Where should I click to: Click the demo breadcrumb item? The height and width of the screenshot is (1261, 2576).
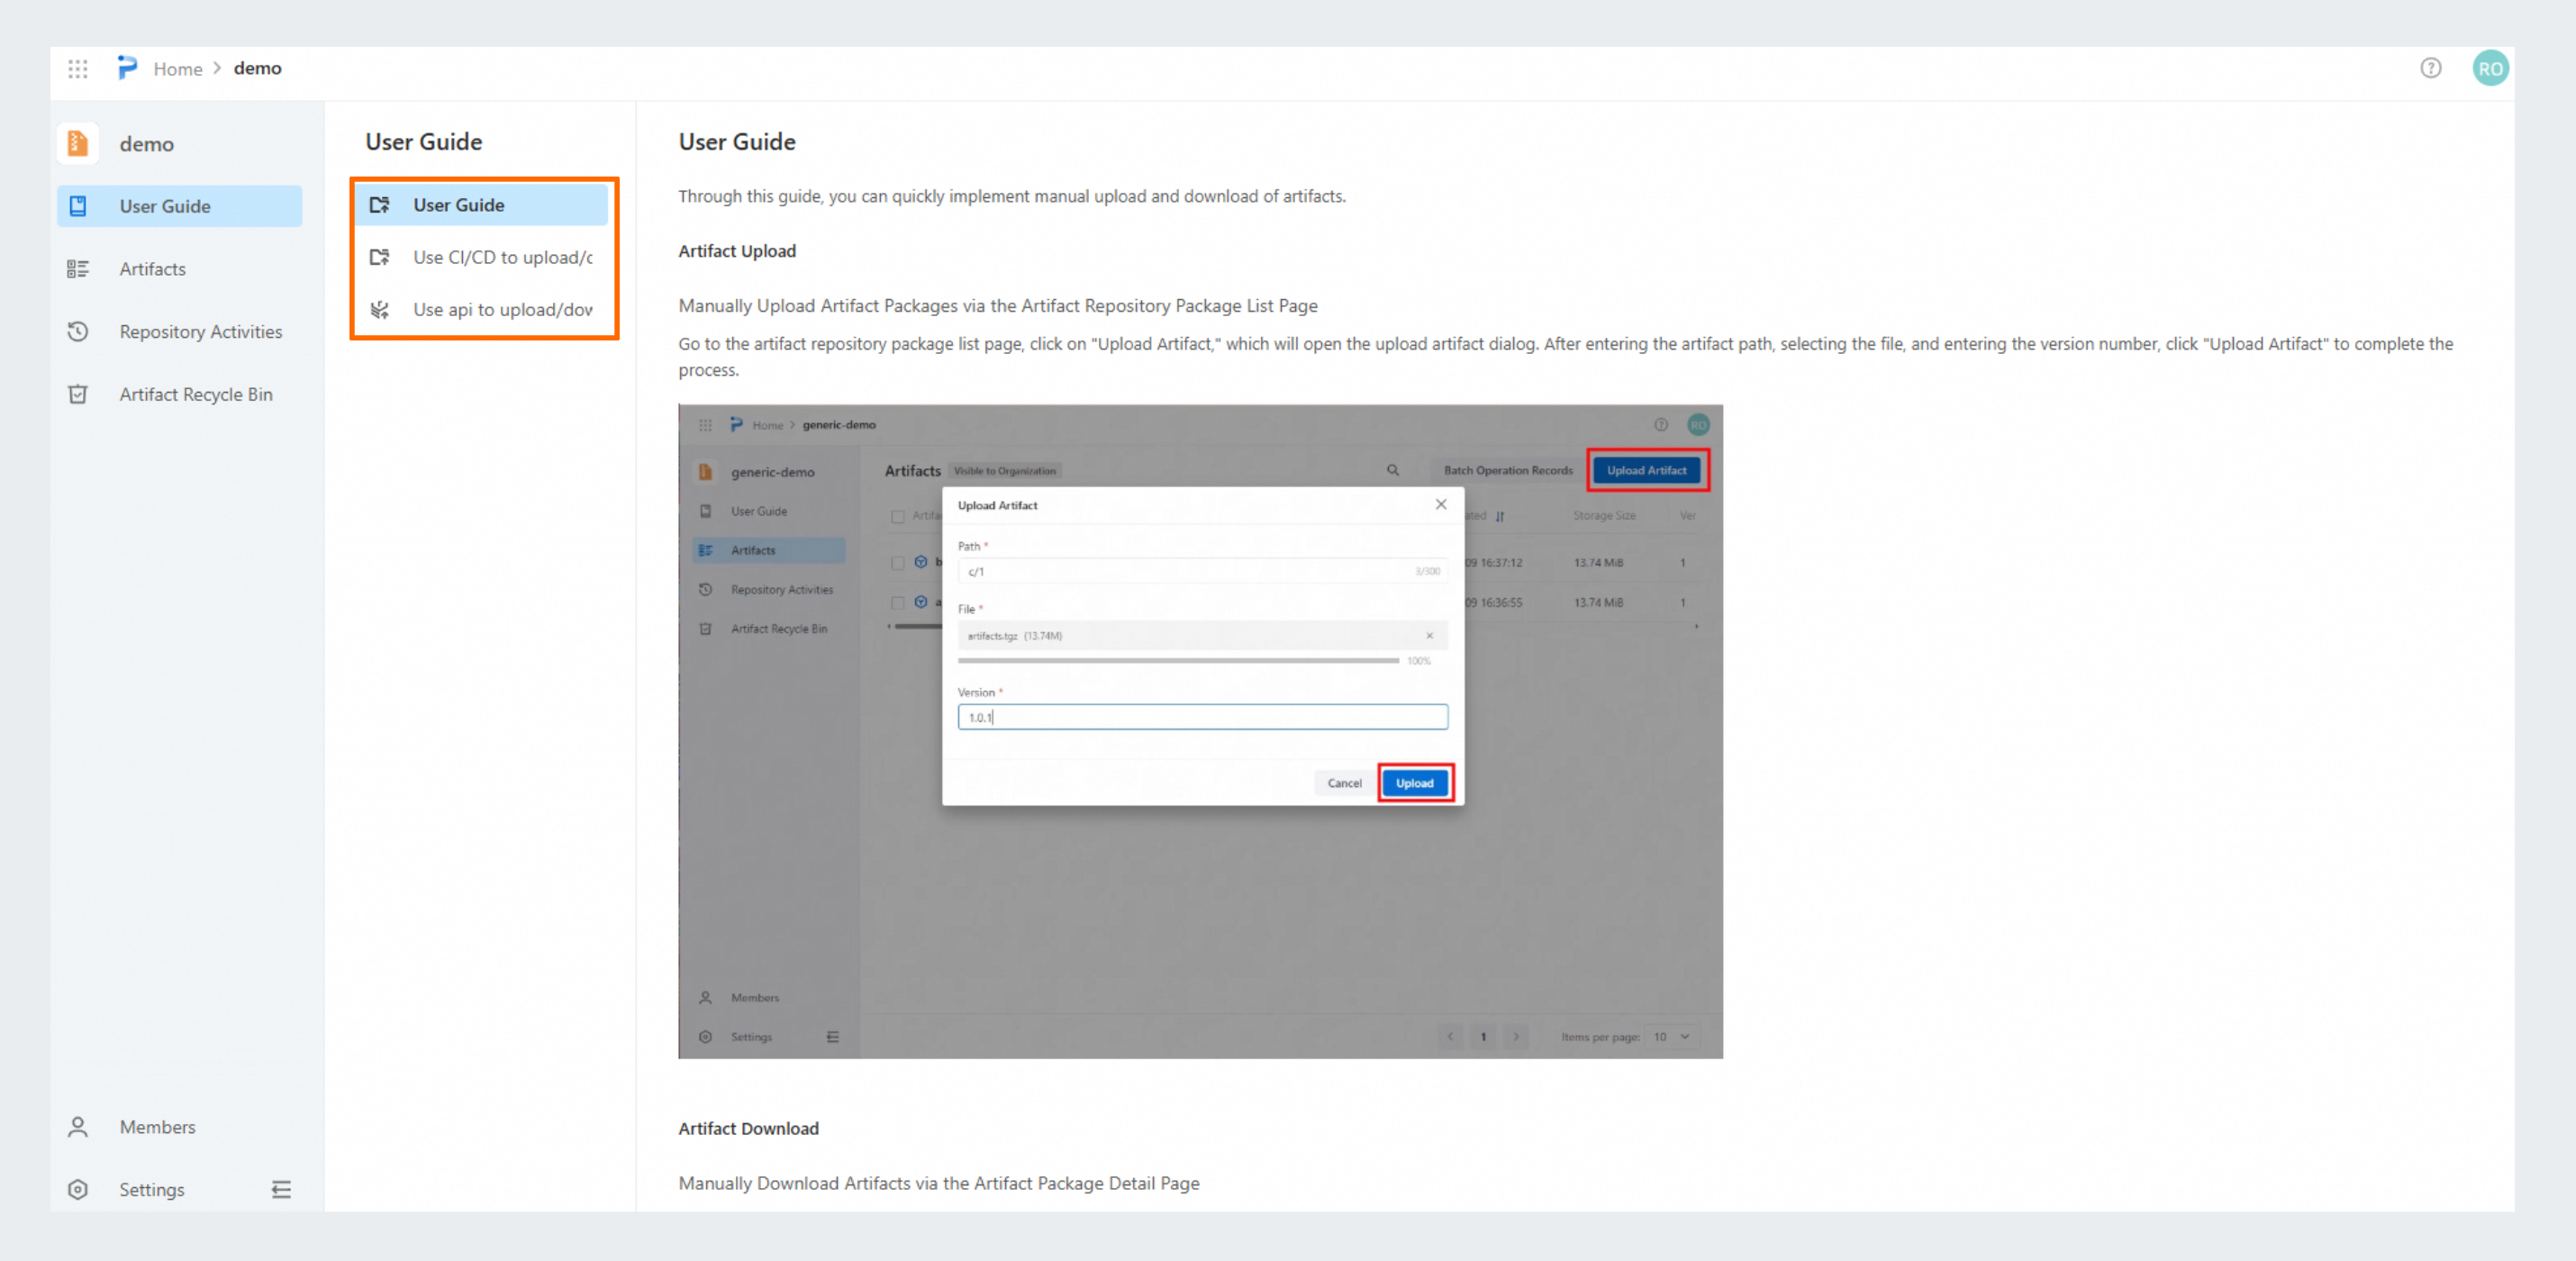coord(257,68)
